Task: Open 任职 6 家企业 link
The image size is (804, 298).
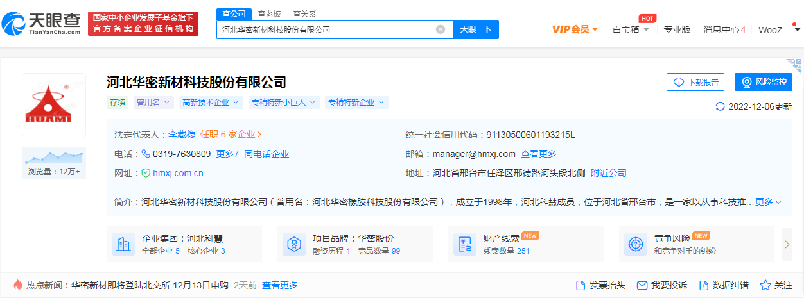Action: click(231, 135)
